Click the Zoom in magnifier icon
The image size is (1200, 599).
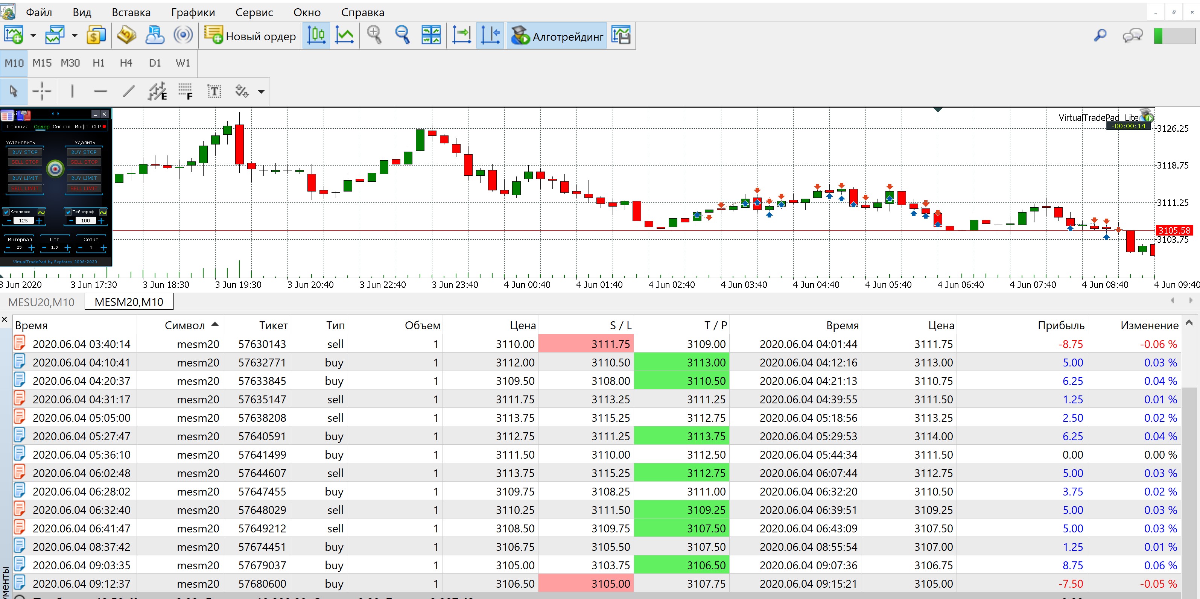point(374,35)
